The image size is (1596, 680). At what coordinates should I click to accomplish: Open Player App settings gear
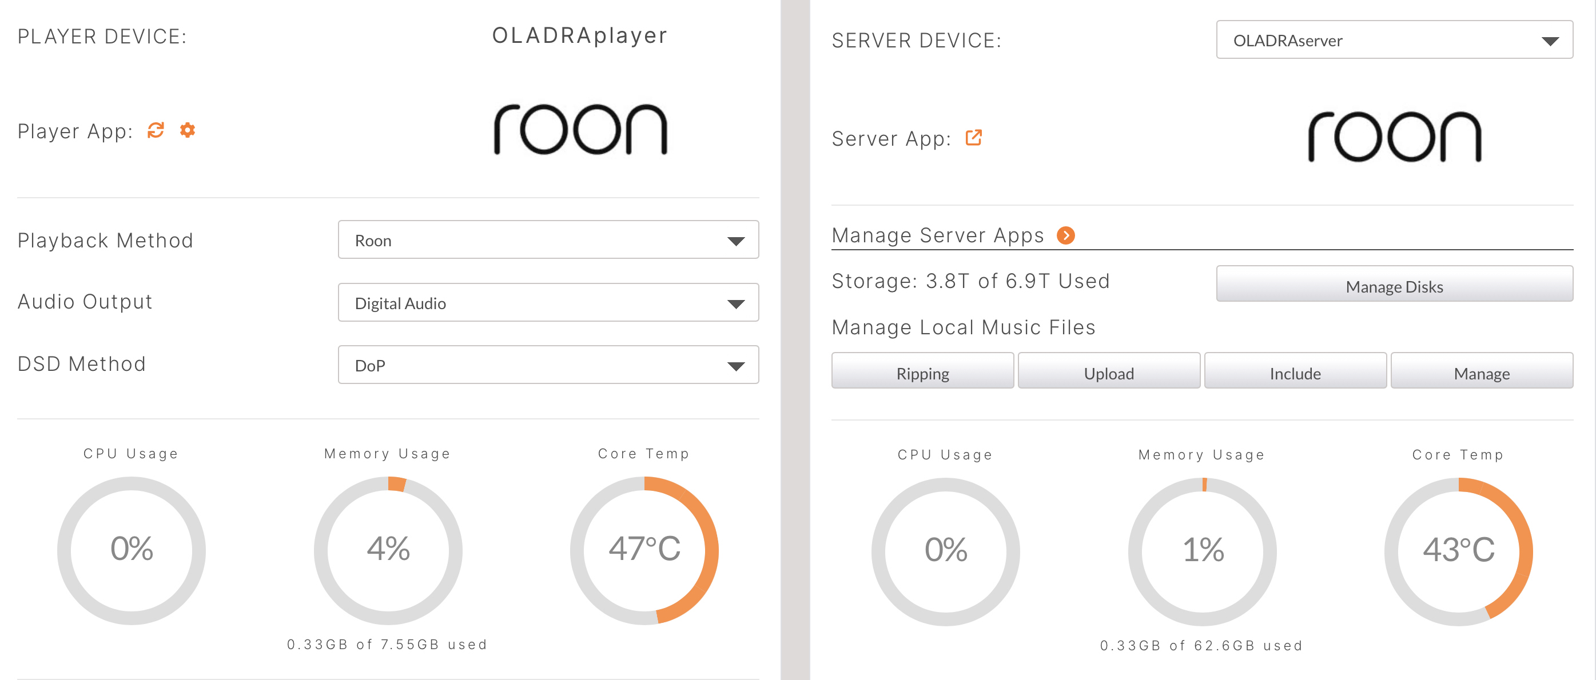pos(188,130)
